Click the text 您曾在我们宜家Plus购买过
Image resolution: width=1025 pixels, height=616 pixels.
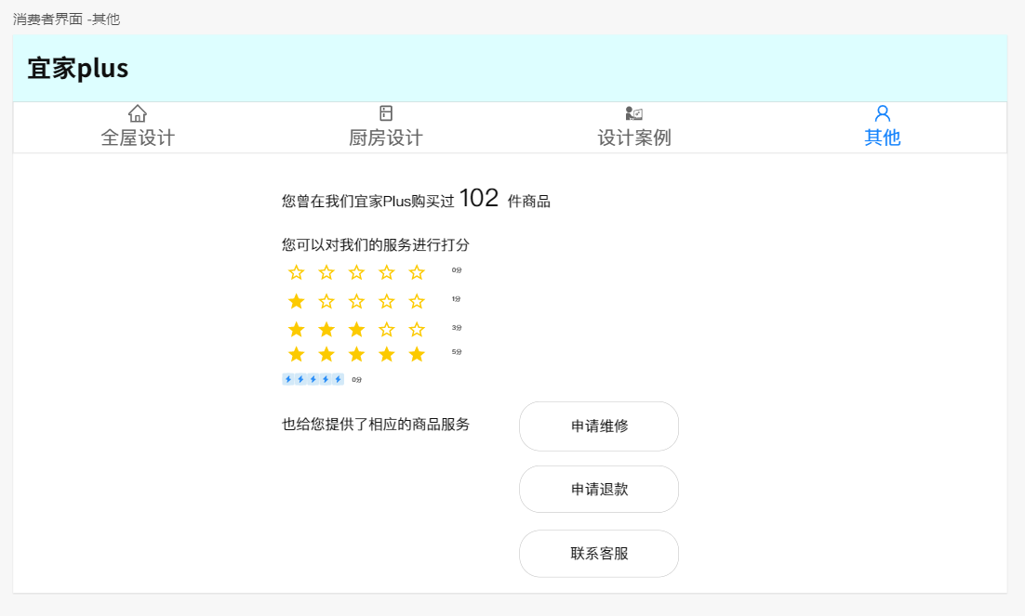tap(368, 202)
